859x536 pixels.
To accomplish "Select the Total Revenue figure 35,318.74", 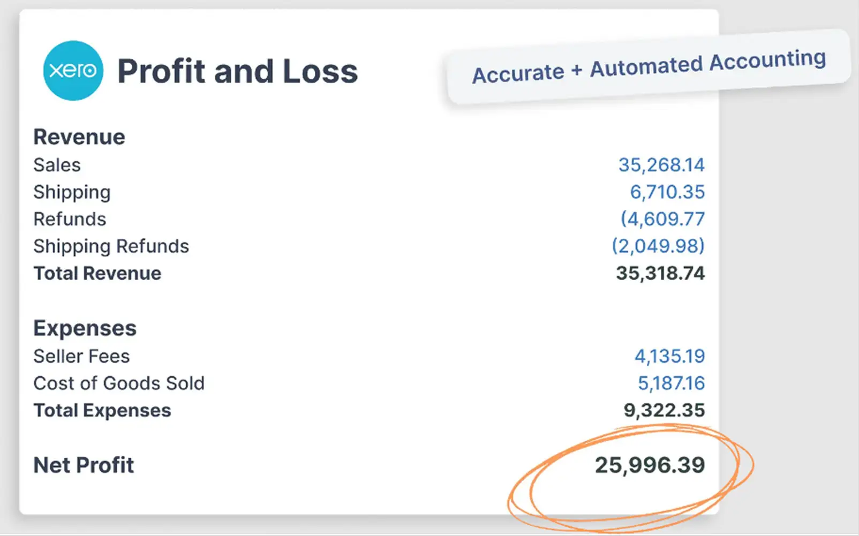I will click(660, 274).
